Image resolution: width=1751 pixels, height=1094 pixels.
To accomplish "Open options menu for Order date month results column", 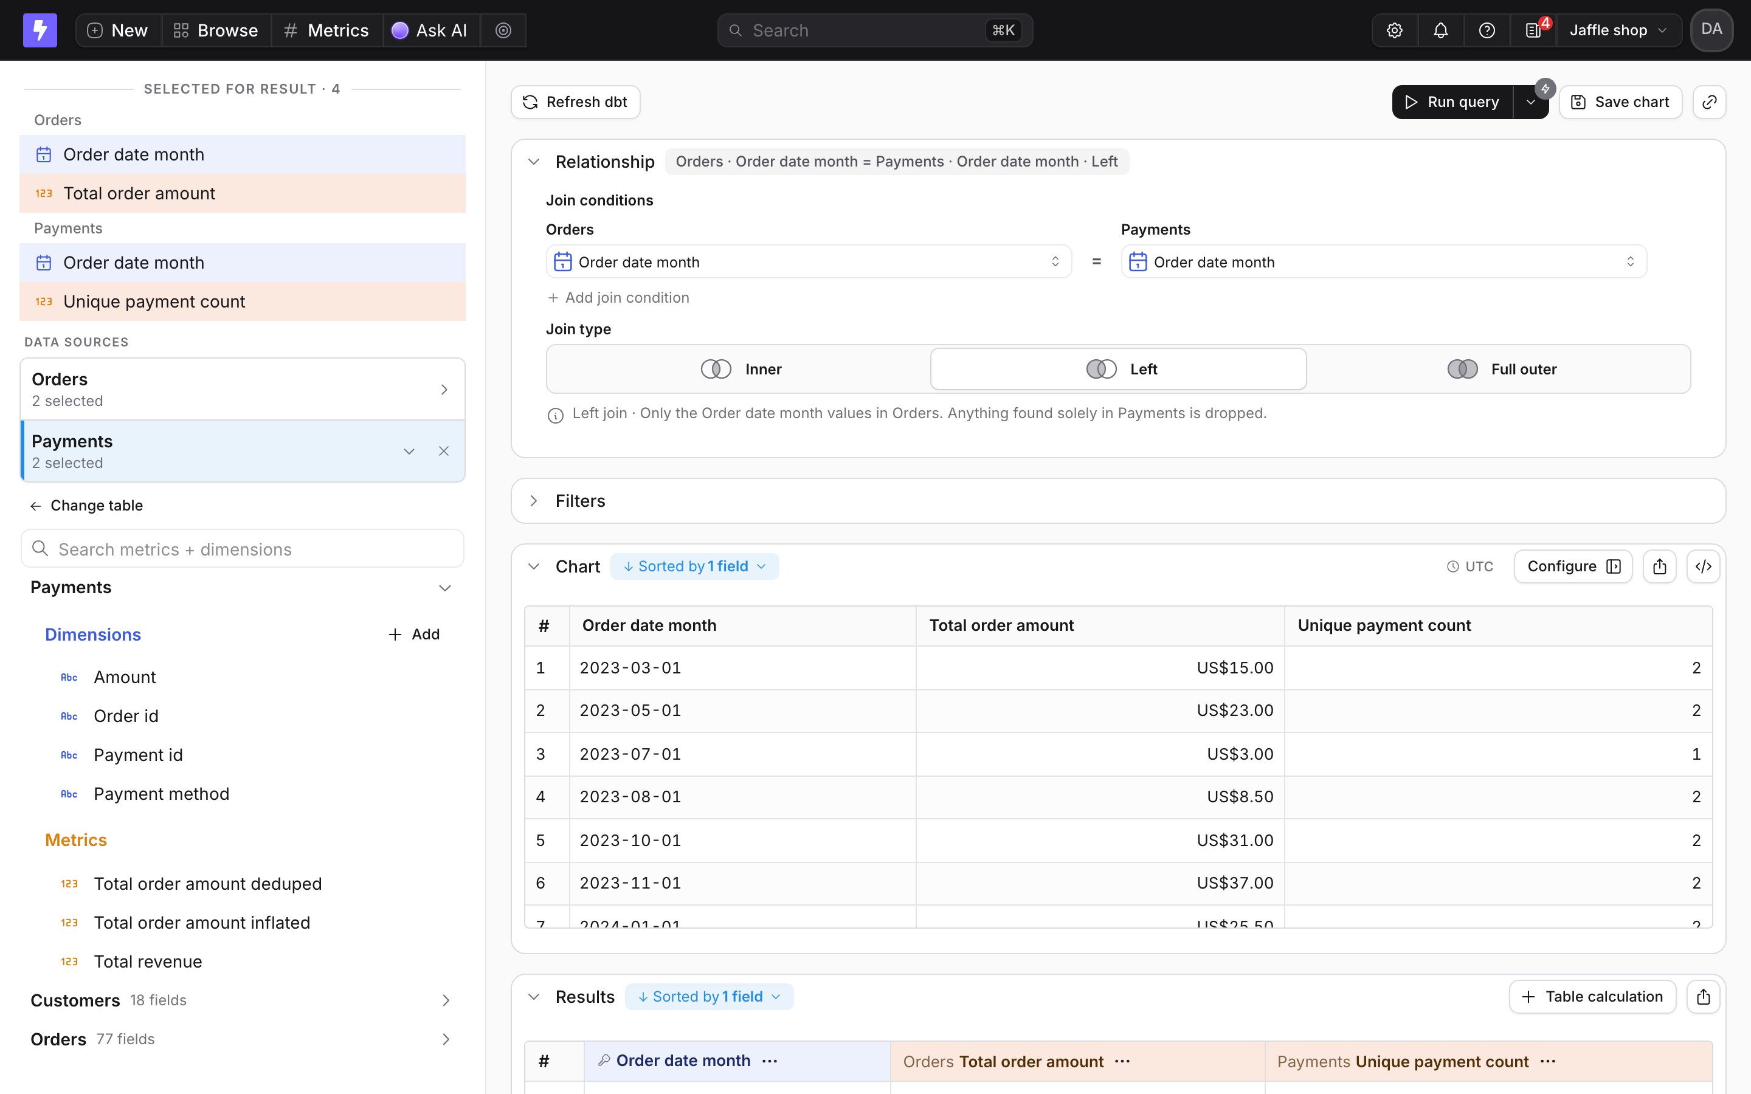I will [770, 1061].
